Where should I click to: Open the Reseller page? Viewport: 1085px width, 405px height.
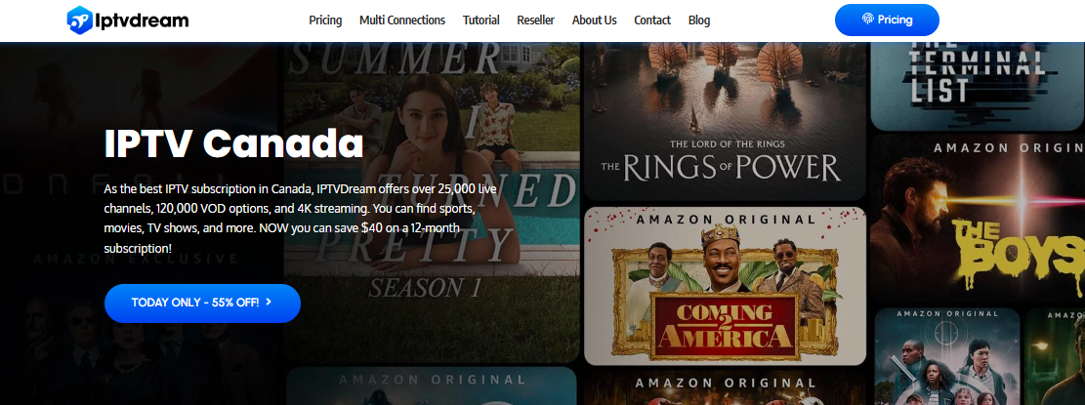pos(535,20)
